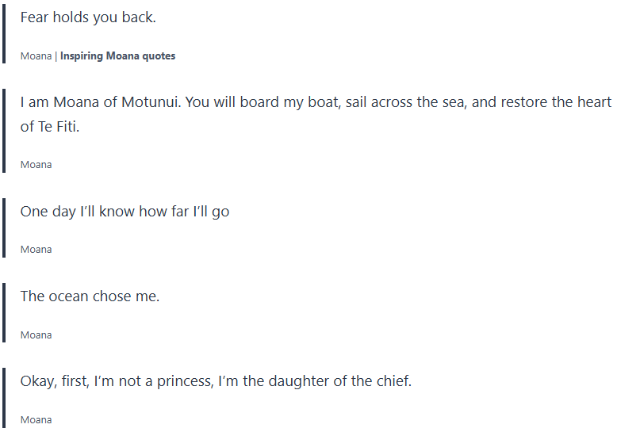The image size is (640, 432).
Task: Click the "One day I'll know" quote
Action: (125, 212)
